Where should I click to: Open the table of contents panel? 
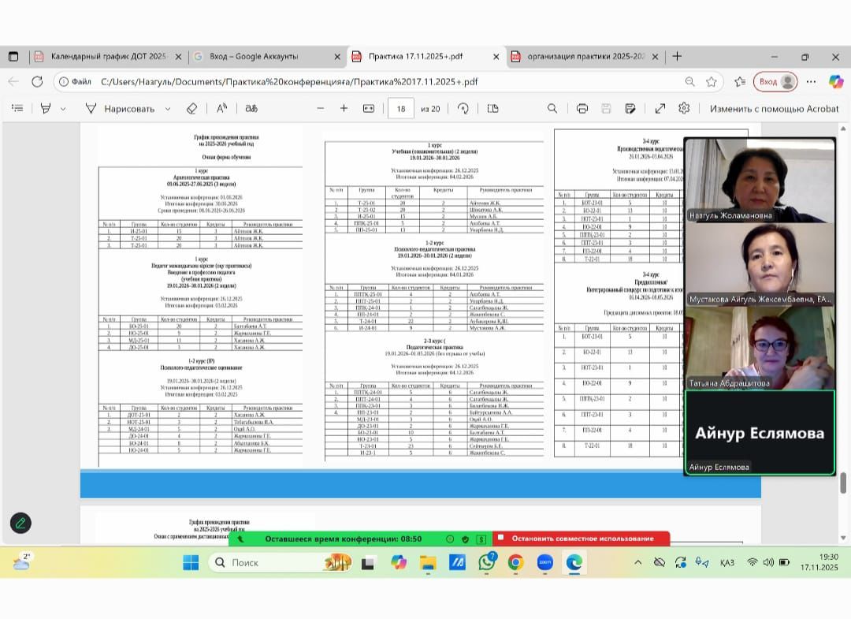coord(17,109)
